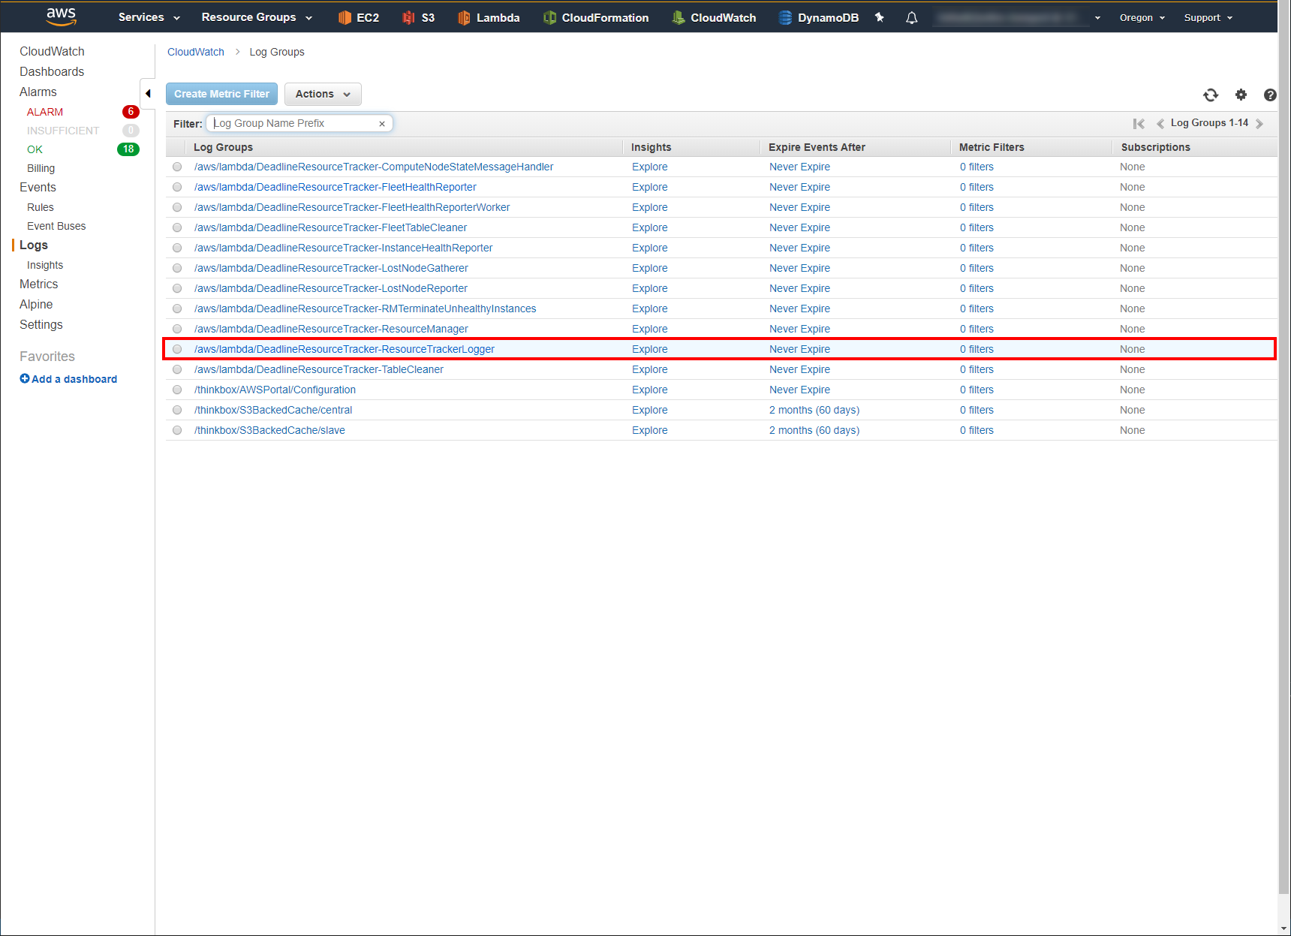The height and width of the screenshot is (936, 1291).
Task: Click the pin shortcuts icon
Action: point(879,17)
